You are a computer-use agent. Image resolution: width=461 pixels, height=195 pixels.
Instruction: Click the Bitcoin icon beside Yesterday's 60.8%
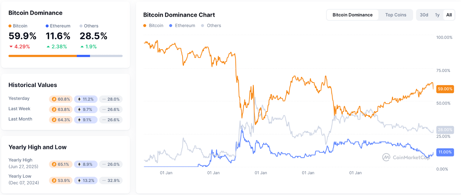tap(54, 99)
